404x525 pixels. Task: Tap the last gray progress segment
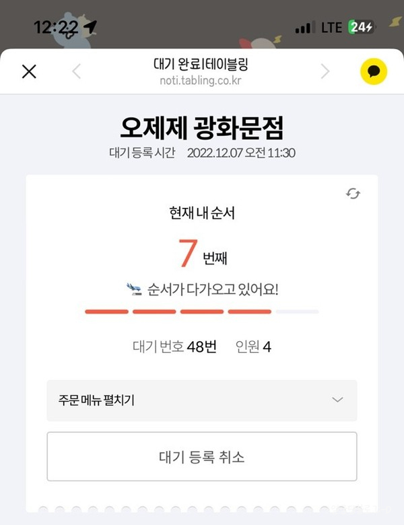click(x=297, y=312)
